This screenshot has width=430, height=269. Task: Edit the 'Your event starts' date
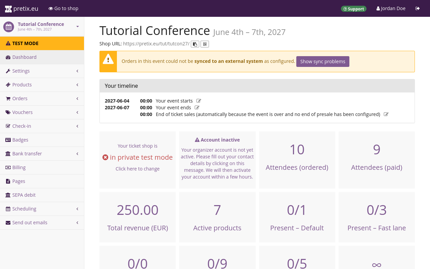pos(199,101)
